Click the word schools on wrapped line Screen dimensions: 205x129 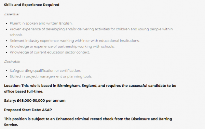point(16,35)
